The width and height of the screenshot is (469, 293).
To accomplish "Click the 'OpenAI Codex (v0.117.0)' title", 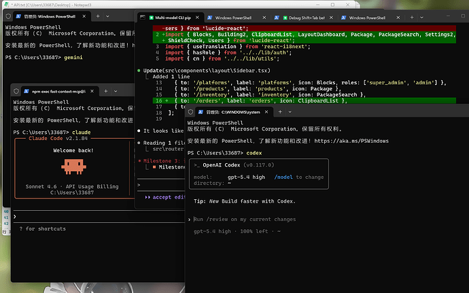I will click(x=234, y=165).
